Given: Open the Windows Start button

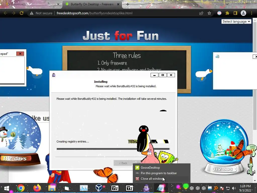Looking at the screenshot, I should [7, 188].
